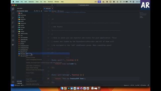Switch to the web.php editor tab
The height and width of the screenshot is (91, 161).
pyautogui.click(x=48, y=8)
